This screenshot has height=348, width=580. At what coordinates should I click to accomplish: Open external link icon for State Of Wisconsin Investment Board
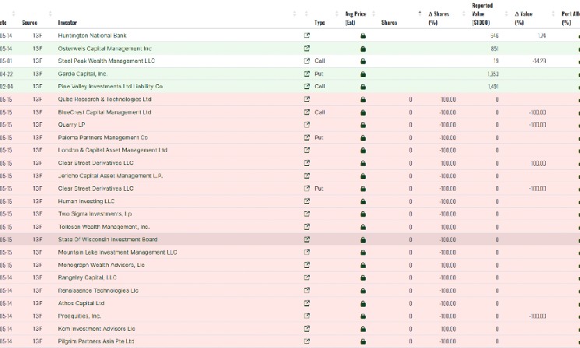point(307,240)
